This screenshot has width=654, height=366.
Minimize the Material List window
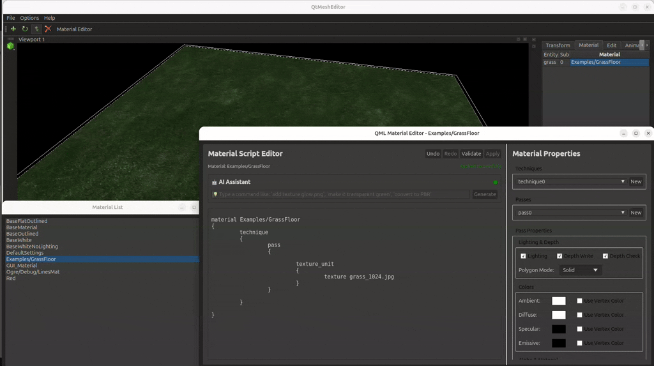[x=182, y=208]
